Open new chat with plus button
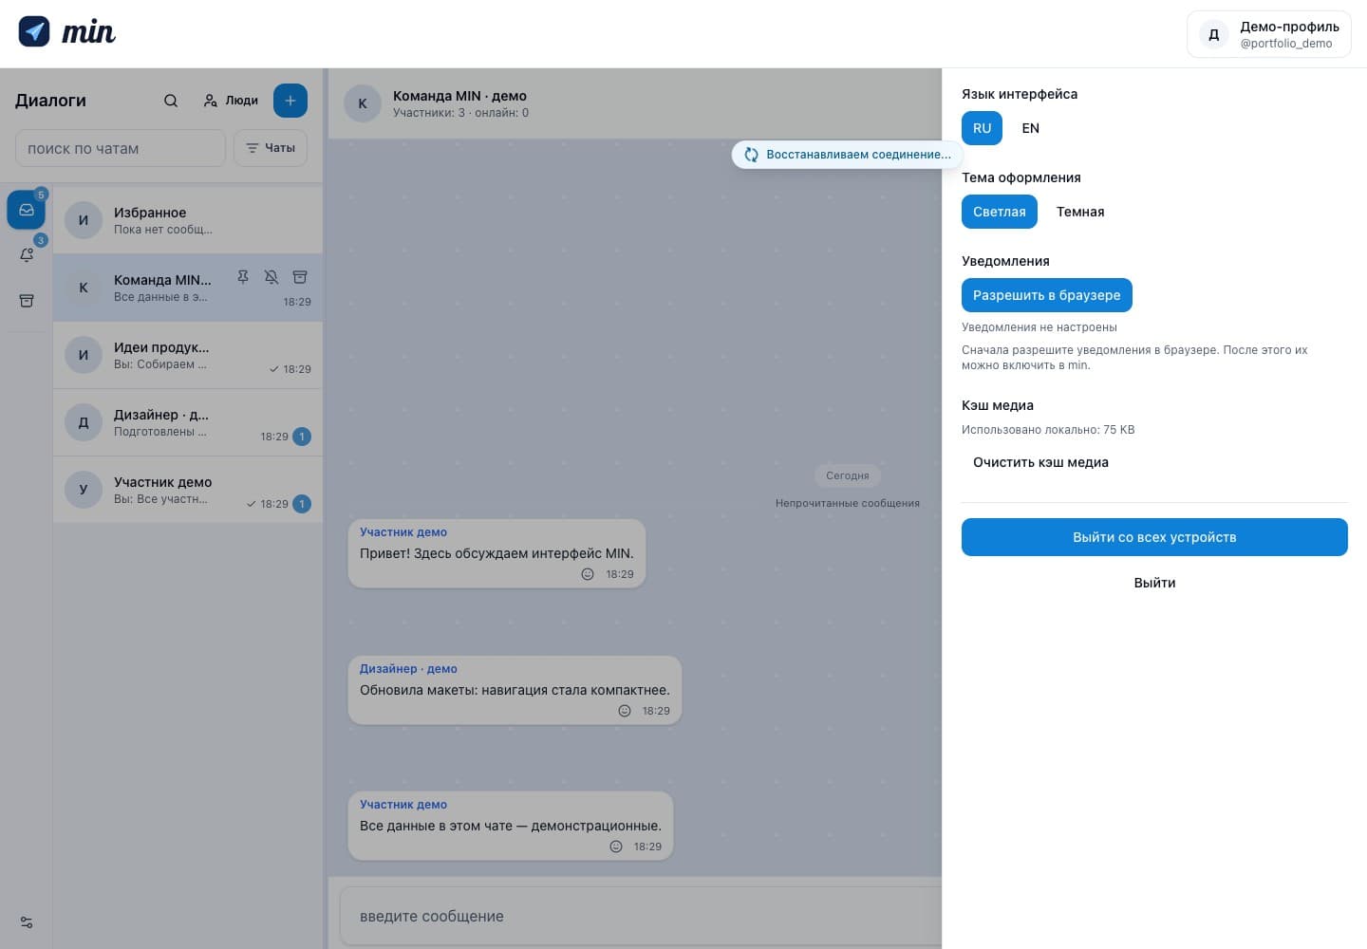This screenshot has width=1367, height=949. [x=290, y=101]
